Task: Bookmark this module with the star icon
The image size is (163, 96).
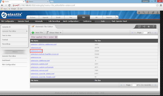Action: 149,26
